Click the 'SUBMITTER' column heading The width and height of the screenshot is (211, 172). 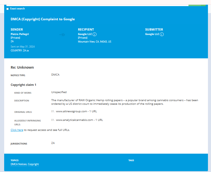[154, 29]
